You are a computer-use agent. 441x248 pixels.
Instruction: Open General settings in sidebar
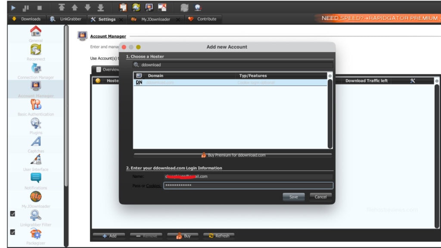pyautogui.click(x=36, y=34)
